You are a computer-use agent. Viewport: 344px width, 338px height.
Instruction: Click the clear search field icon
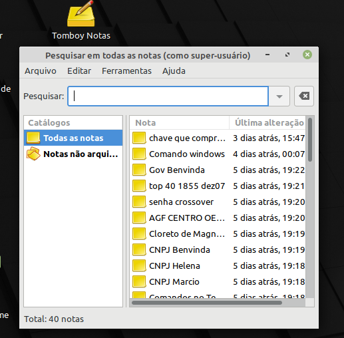[x=304, y=96]
